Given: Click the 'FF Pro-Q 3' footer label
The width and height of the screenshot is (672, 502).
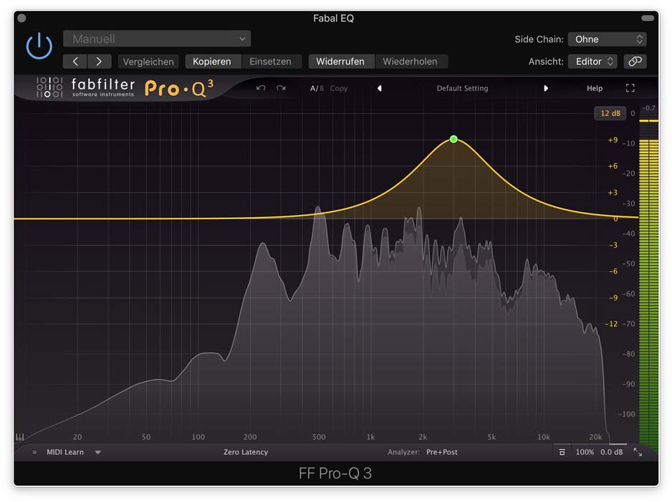Looking at the screenshot, I should point(335,473).
